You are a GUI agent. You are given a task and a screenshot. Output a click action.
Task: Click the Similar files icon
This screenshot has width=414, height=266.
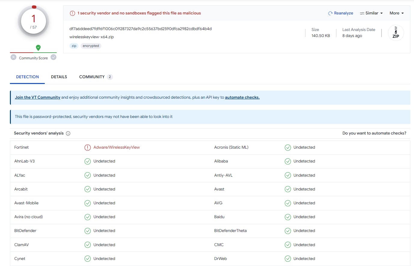tap(362, 13)
